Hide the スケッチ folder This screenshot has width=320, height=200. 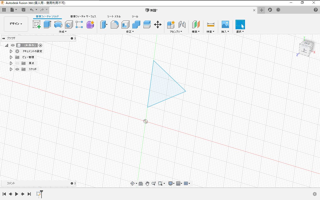(x=17, y=69)
